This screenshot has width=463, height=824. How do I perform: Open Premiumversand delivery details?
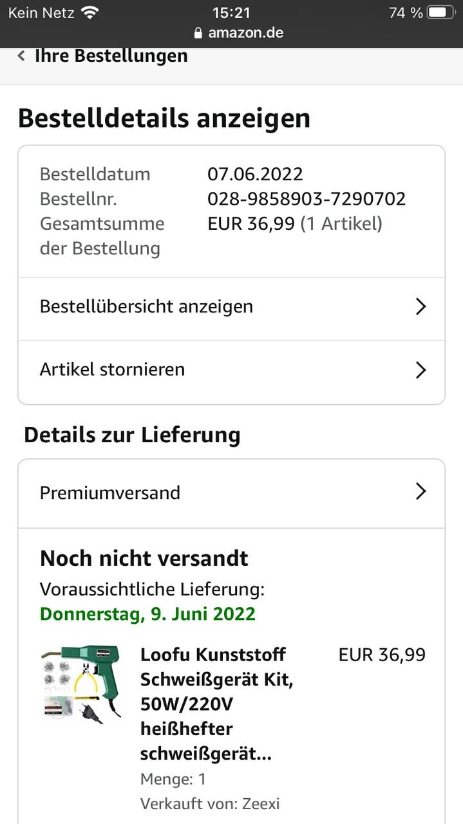tap(110, 493)
